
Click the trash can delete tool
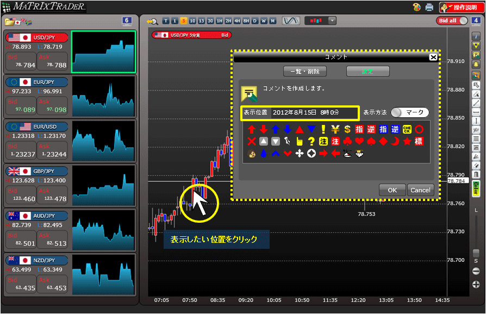(x=476, y=174)
